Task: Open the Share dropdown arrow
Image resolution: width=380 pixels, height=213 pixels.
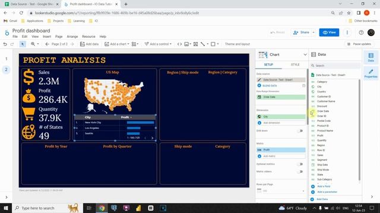Action: click(x=313, y=33)
